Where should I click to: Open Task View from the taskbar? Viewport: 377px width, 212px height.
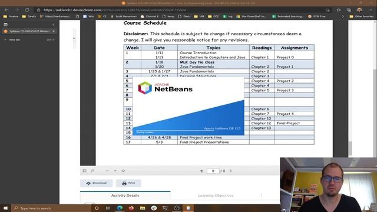click(x=108, y=208)
